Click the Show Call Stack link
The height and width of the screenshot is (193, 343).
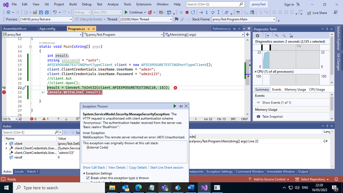[94, 168]
